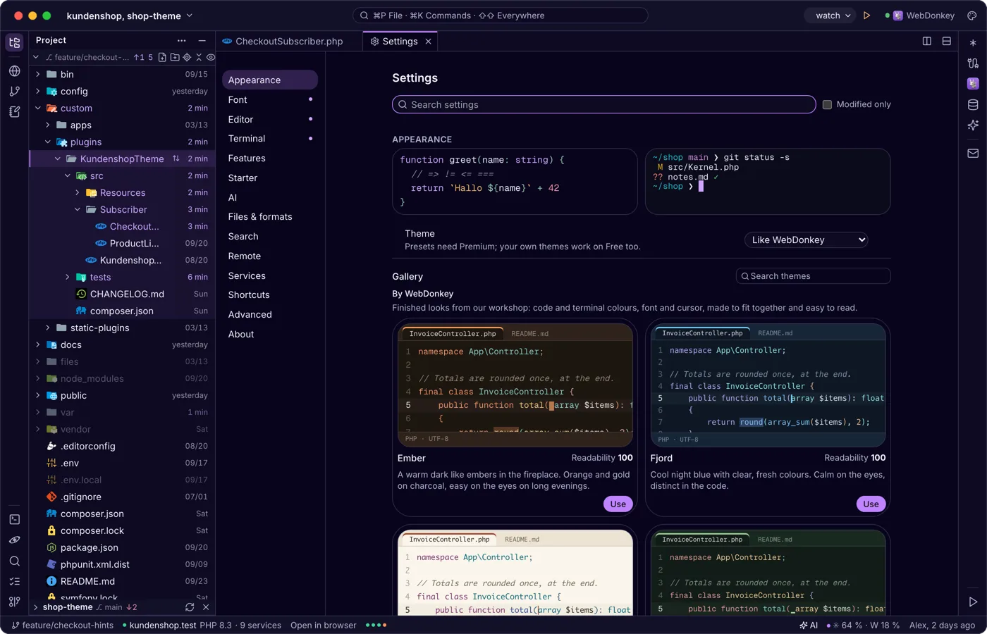
Task: Click the Search settings field
Action: pyautogui.click(x=604, y=104)
